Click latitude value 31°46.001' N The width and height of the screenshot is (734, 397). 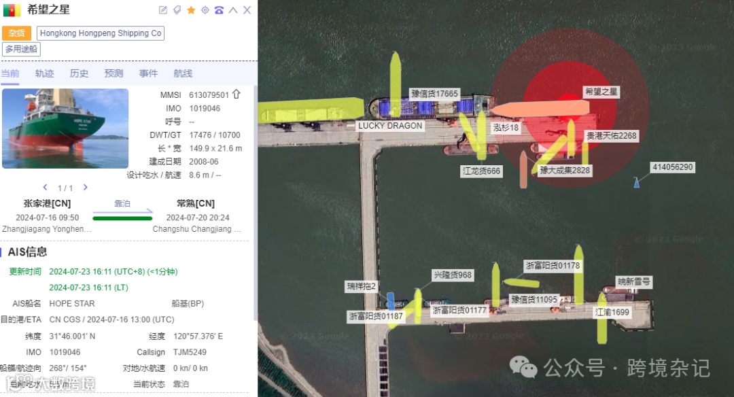[72, 336]
